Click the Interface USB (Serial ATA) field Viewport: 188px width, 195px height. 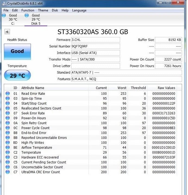(96, 53)
